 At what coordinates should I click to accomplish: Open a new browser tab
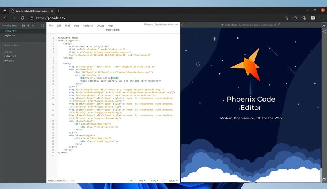[x=59, y=11]
